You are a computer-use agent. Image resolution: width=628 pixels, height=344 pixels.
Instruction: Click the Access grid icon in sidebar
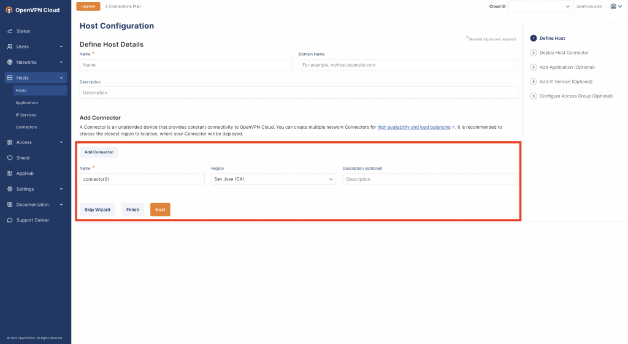(x=10, y=142)
